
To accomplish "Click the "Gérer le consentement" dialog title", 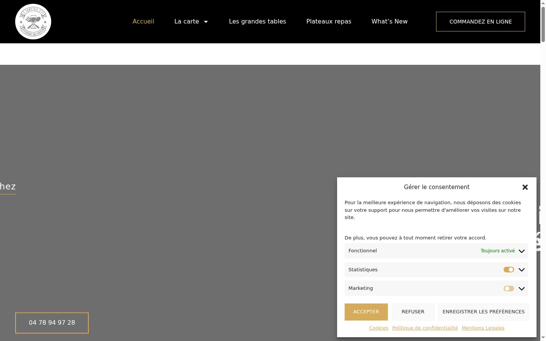I will [x=436, y=187].
